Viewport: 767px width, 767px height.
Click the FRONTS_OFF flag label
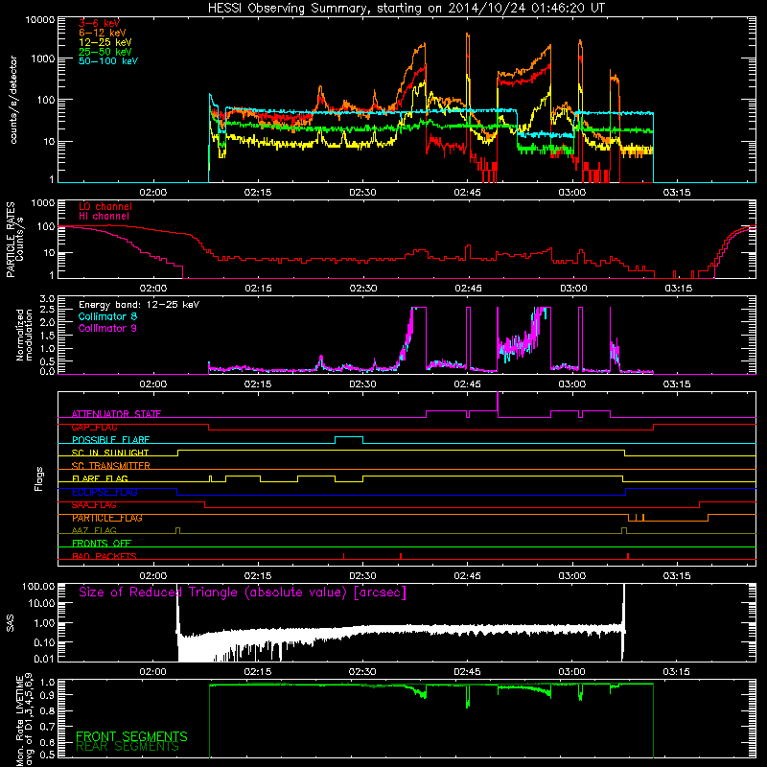pos(102,543)
